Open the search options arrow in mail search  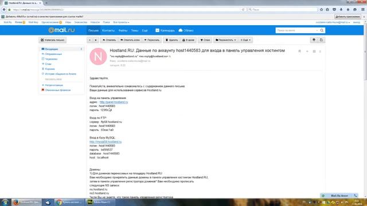(317, 30)
